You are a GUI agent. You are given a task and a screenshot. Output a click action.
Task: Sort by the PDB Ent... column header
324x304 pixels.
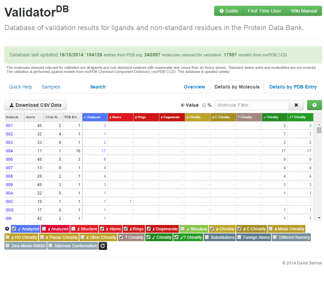(x=73, y=117)
